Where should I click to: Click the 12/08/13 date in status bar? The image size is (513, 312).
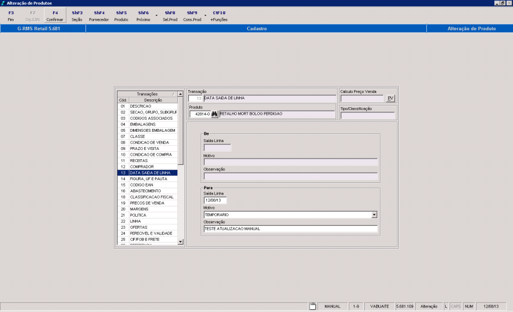point(491,306)
